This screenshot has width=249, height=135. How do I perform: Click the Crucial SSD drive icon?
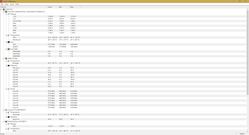pos(6,110)
